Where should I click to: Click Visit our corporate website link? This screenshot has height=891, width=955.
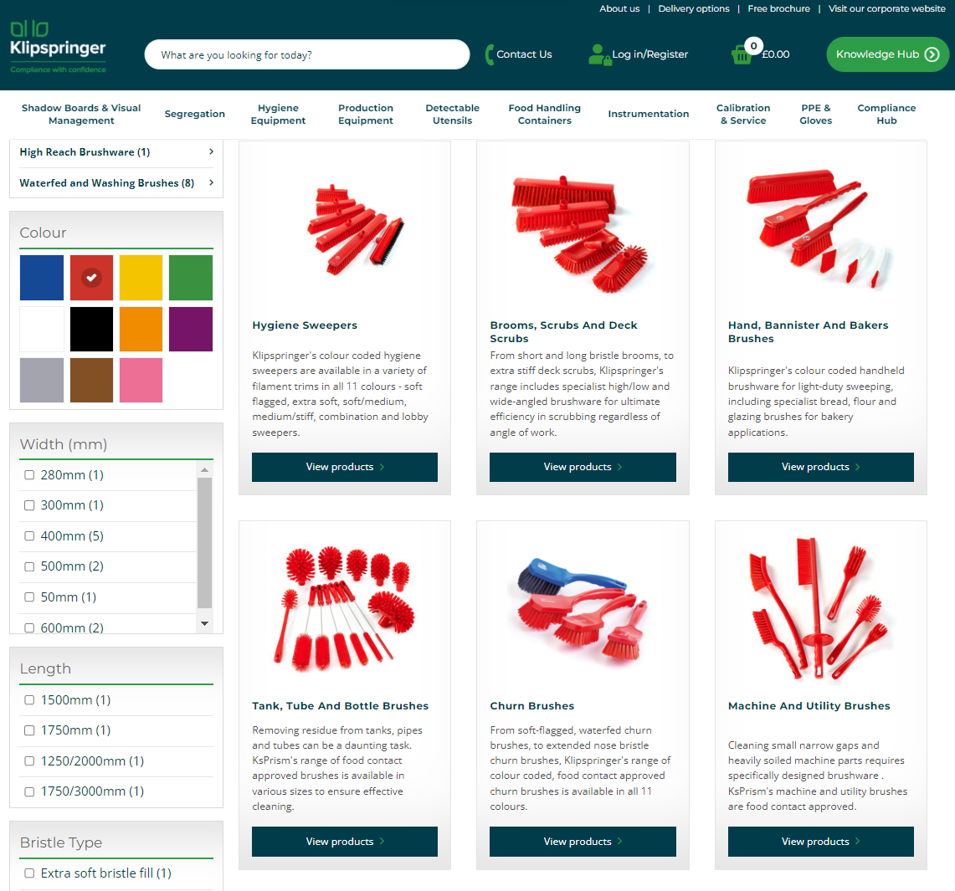[x=887, y=8]
